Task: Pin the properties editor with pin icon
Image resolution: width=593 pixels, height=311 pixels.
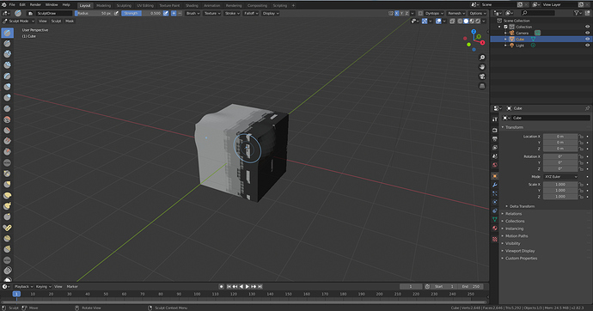Action: (587, 108)
